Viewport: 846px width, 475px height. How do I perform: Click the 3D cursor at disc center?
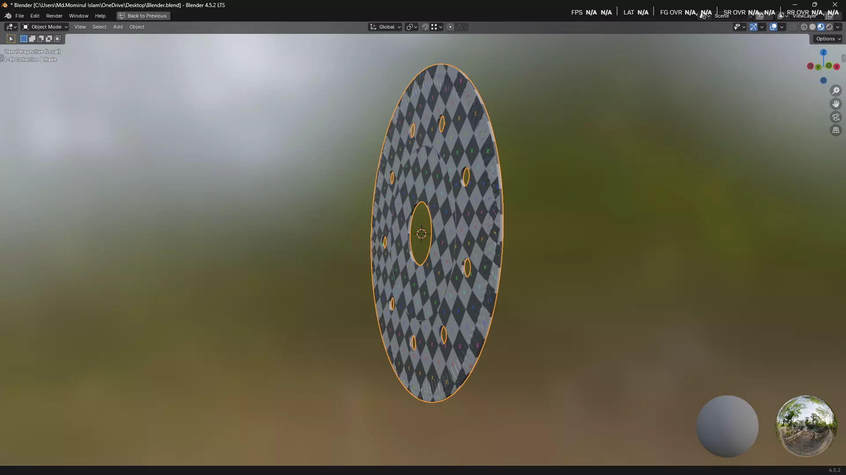point(421,234)
